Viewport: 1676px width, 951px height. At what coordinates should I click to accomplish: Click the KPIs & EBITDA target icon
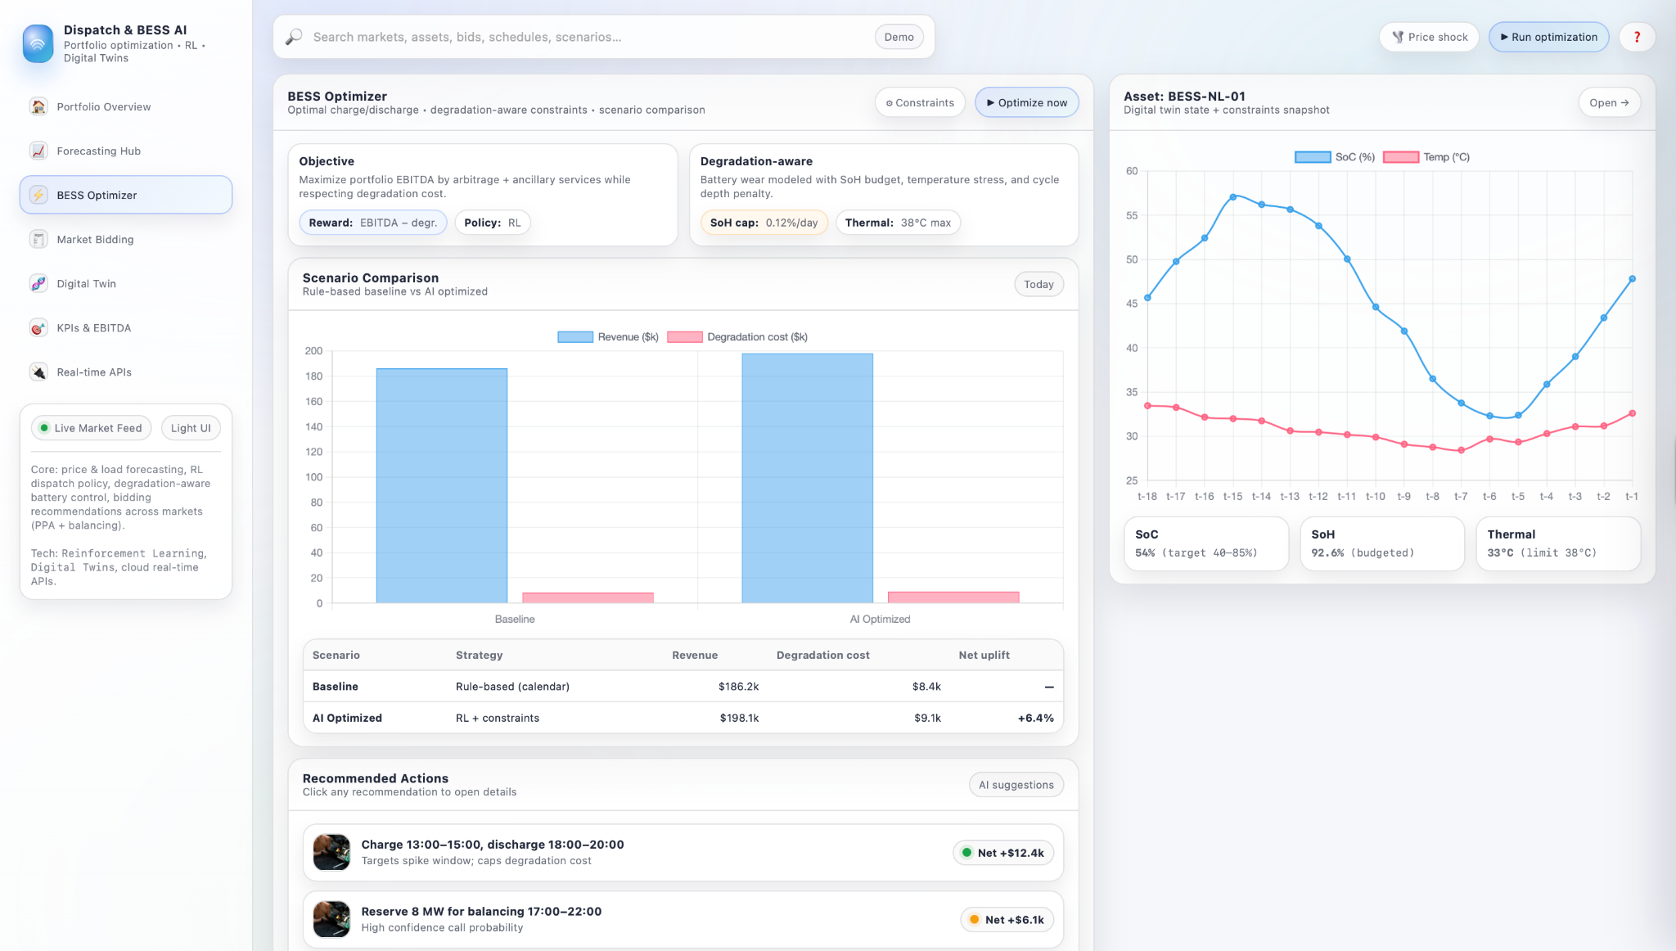point(38,327)
